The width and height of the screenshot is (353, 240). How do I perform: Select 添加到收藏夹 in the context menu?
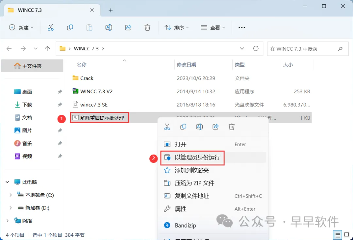tap(213, 170)
